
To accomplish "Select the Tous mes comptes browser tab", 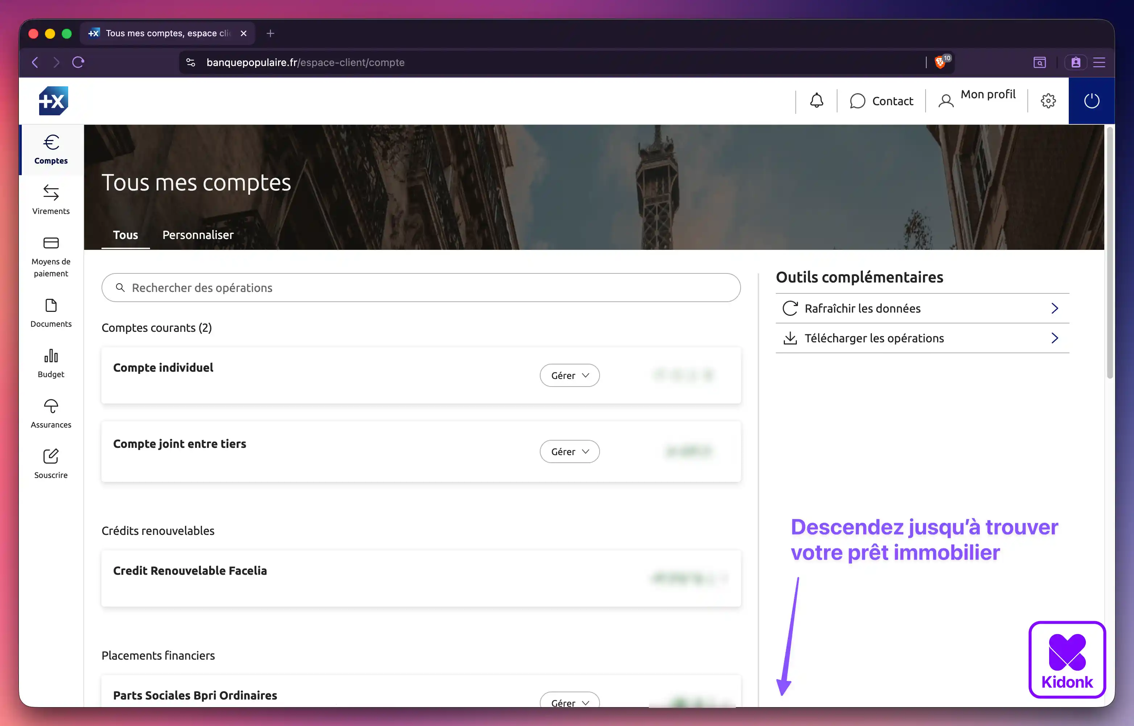I will tap(168, 33).
